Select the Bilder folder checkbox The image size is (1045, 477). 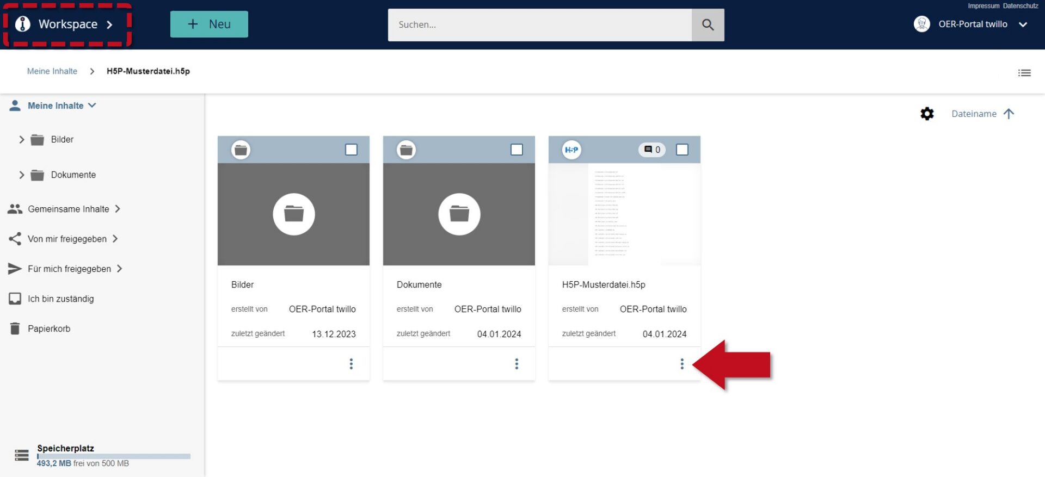351,150
